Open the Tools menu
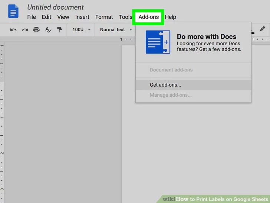Image resolution: width=270 pixels, height=203 pixels. (125, 17)
